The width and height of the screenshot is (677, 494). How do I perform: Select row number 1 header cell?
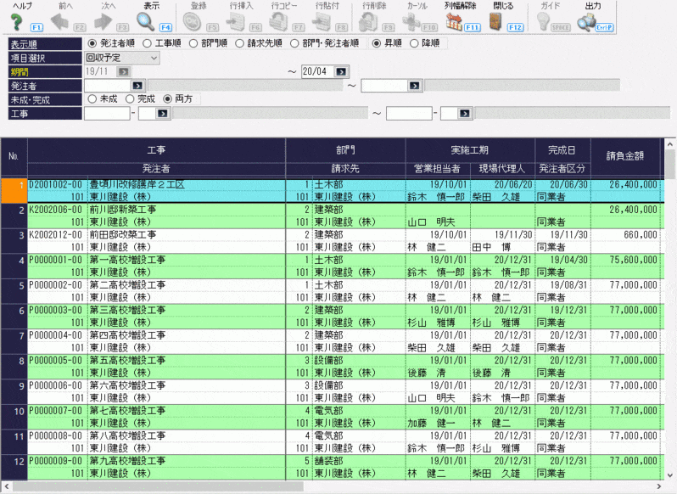pos(14,190)
